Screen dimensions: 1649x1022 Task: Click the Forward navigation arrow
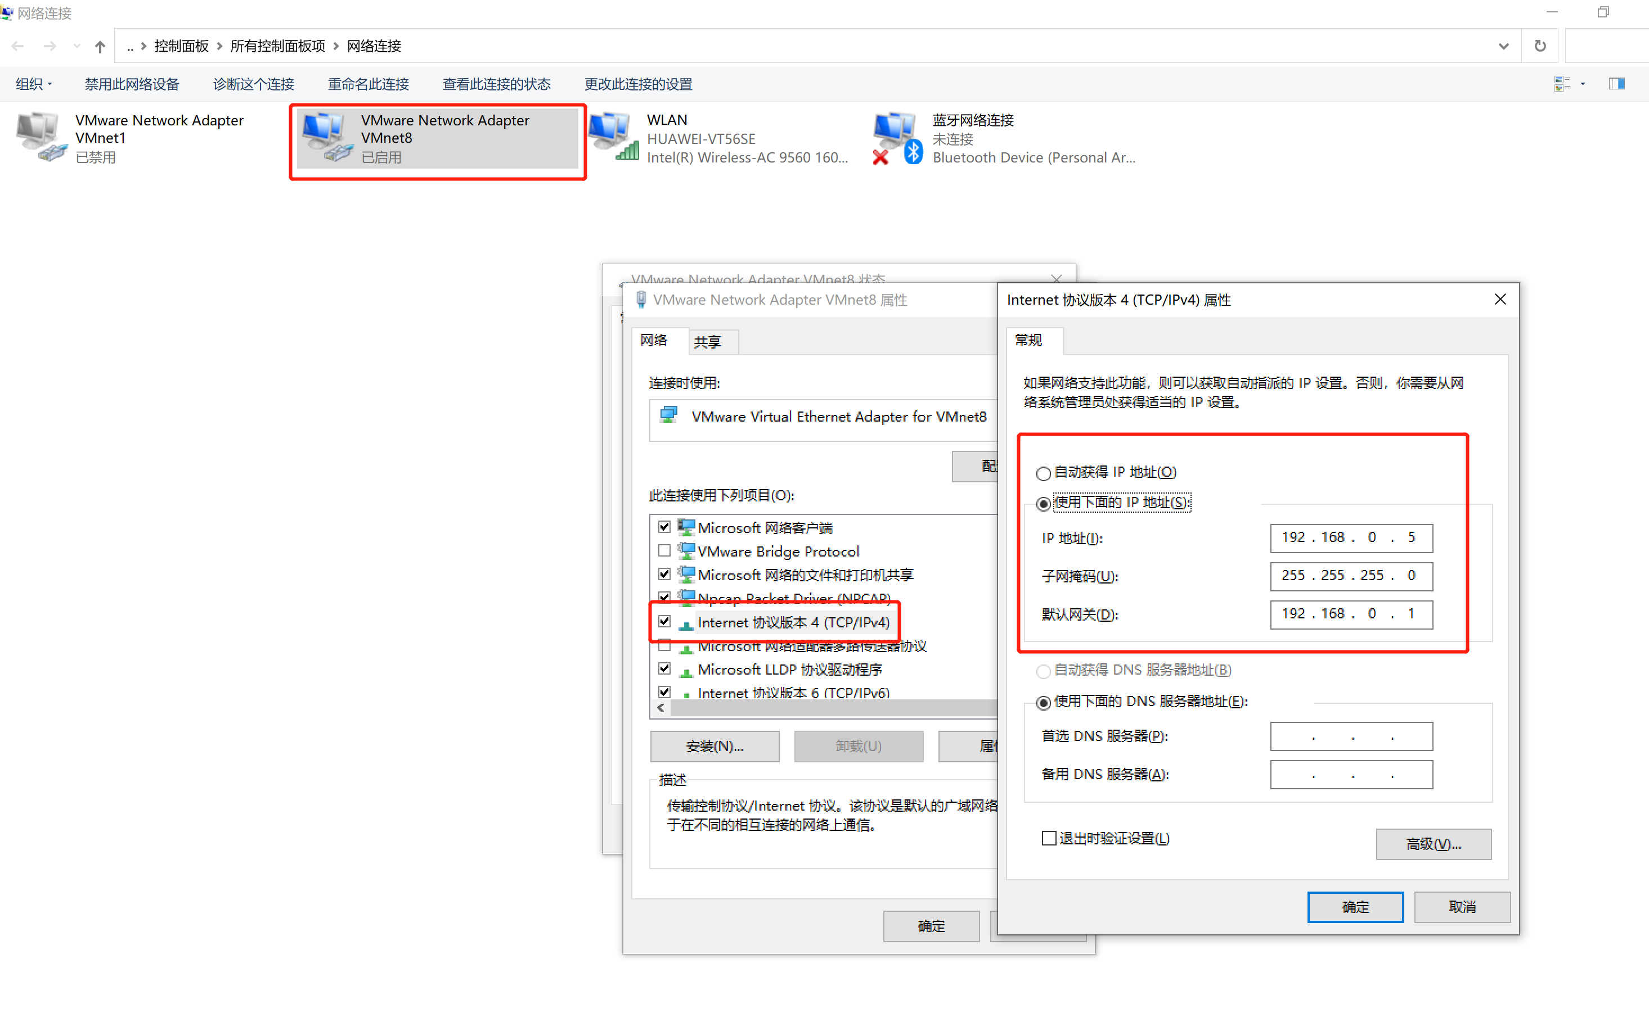pos(50,46)
